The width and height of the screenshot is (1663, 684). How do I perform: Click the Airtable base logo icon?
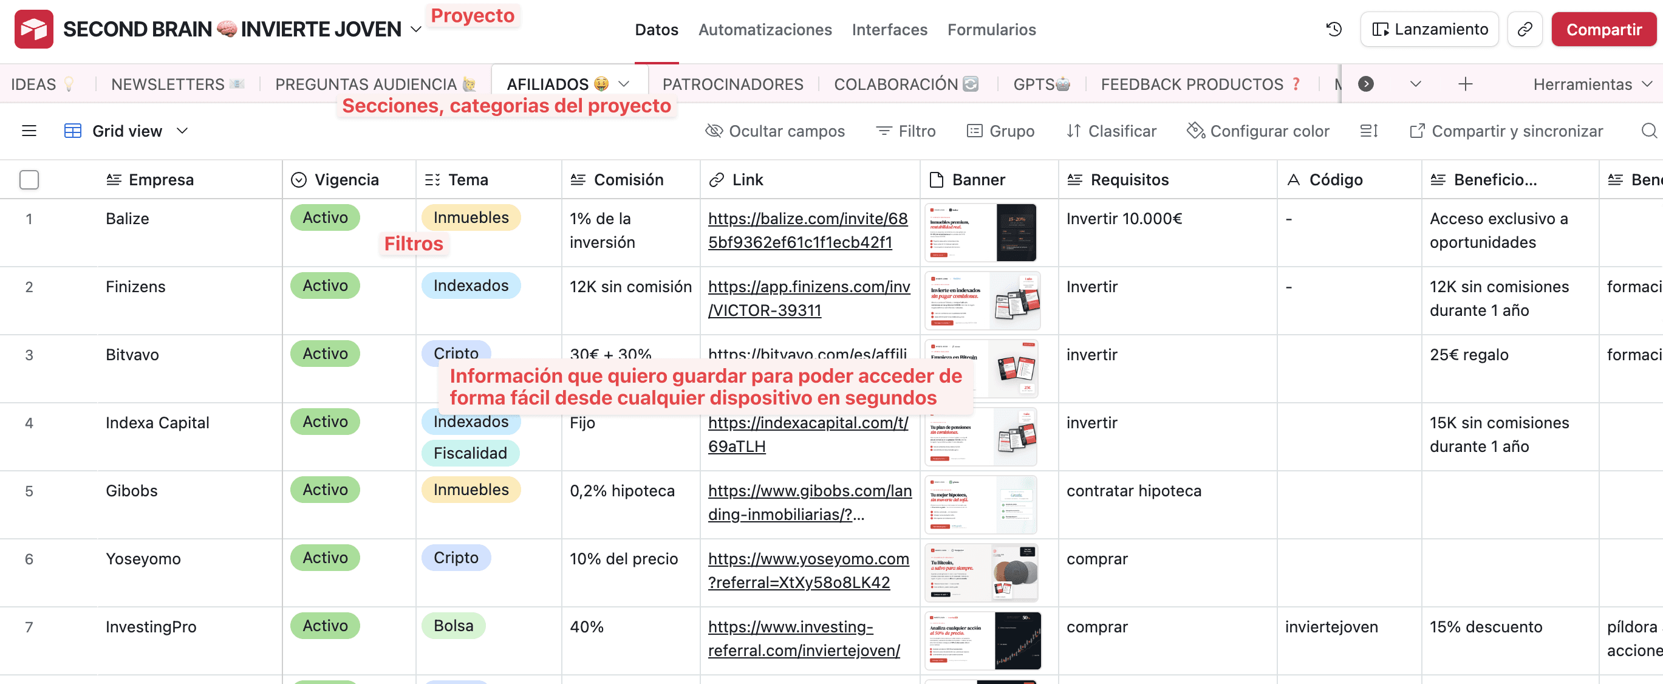click(x=33, y=29)
